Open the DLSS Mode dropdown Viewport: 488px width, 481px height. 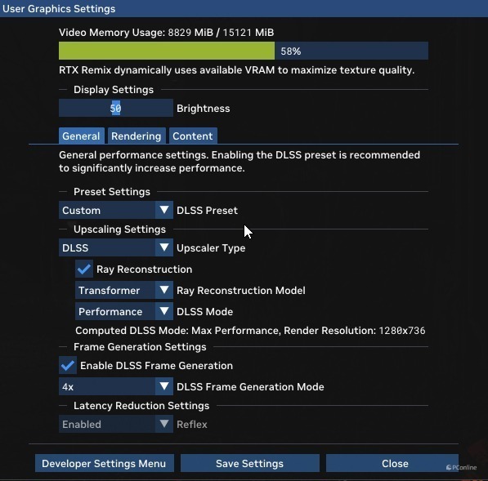124,311
